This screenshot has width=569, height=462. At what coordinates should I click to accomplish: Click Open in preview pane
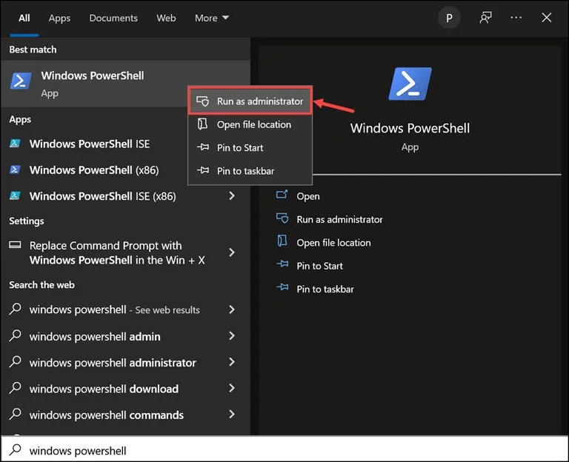click(x=308, y=196)
